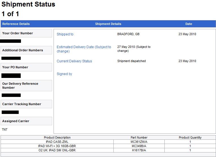Image resolution: width=216 pixels, height=157 pixels.
Task: Click the 'Estimated Delivery Date' label
Action: [84, 49]
